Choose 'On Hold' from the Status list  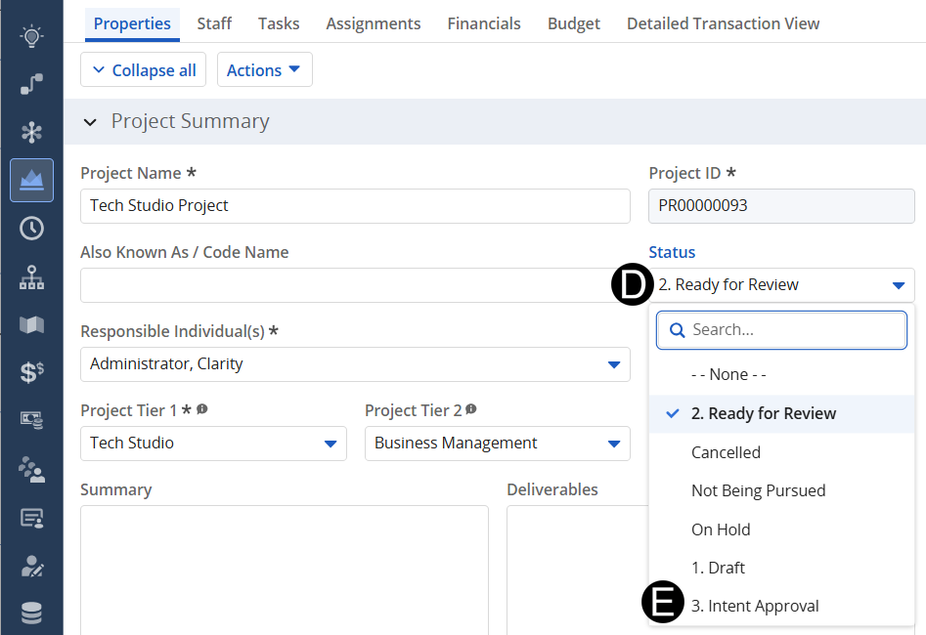click(x=721, y=529)
